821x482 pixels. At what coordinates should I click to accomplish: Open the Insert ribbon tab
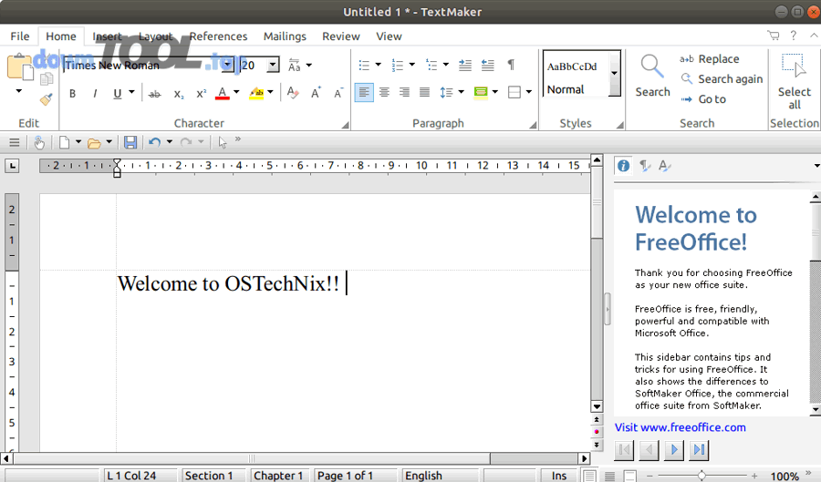click(107, 36)
